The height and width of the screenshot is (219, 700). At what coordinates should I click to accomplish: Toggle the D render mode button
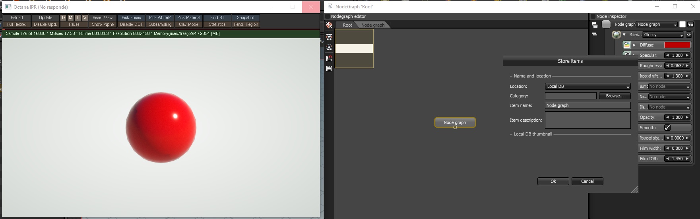[63, 17]
